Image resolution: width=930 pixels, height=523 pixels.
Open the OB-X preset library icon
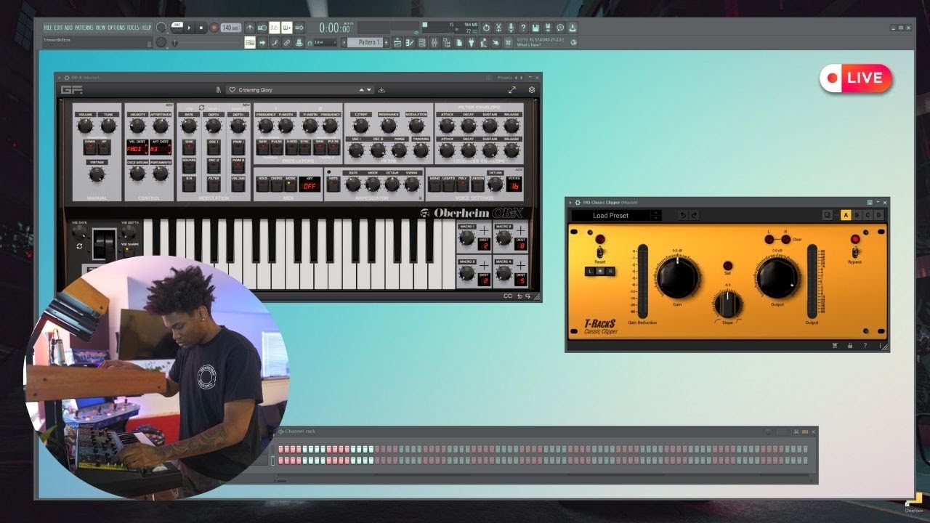pyautogui.click(x=219, y=90)
